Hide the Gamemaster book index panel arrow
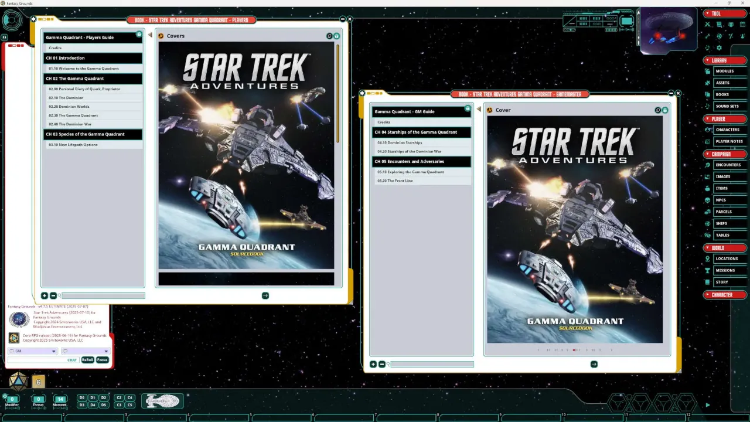The height and width of the screenshot is (422, 750). tap(479, 110)
